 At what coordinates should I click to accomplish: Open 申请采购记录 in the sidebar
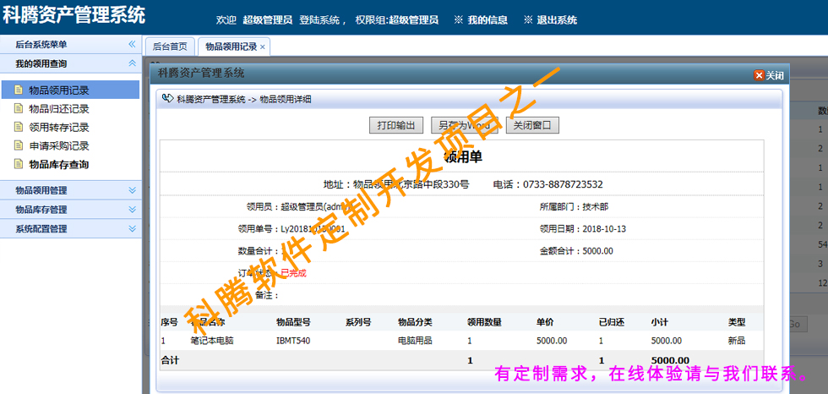point(58,146)
